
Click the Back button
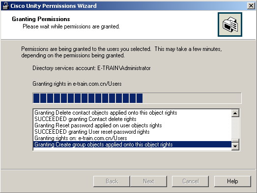[x=112, y=181]
